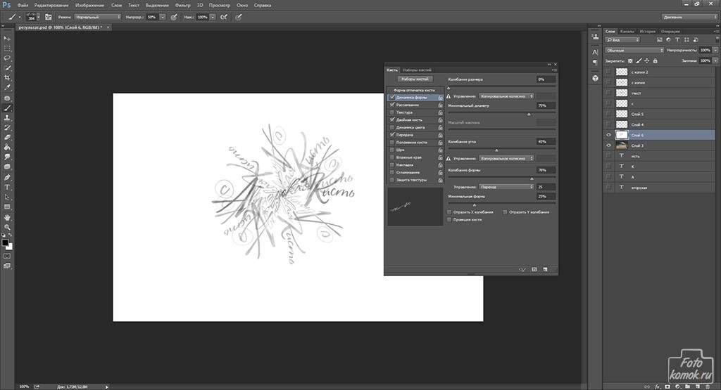Show the hidden layer Слой 5
The image size is (721, 390).
click(x=609, y=114)
